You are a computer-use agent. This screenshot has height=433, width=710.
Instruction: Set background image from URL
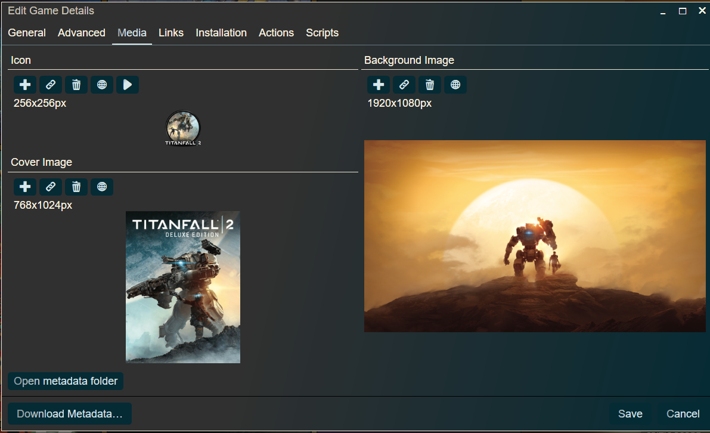pos(404,85)
